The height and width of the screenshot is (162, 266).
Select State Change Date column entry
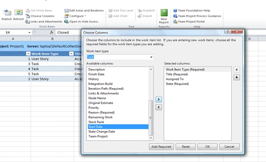click(x=118, y=132)
